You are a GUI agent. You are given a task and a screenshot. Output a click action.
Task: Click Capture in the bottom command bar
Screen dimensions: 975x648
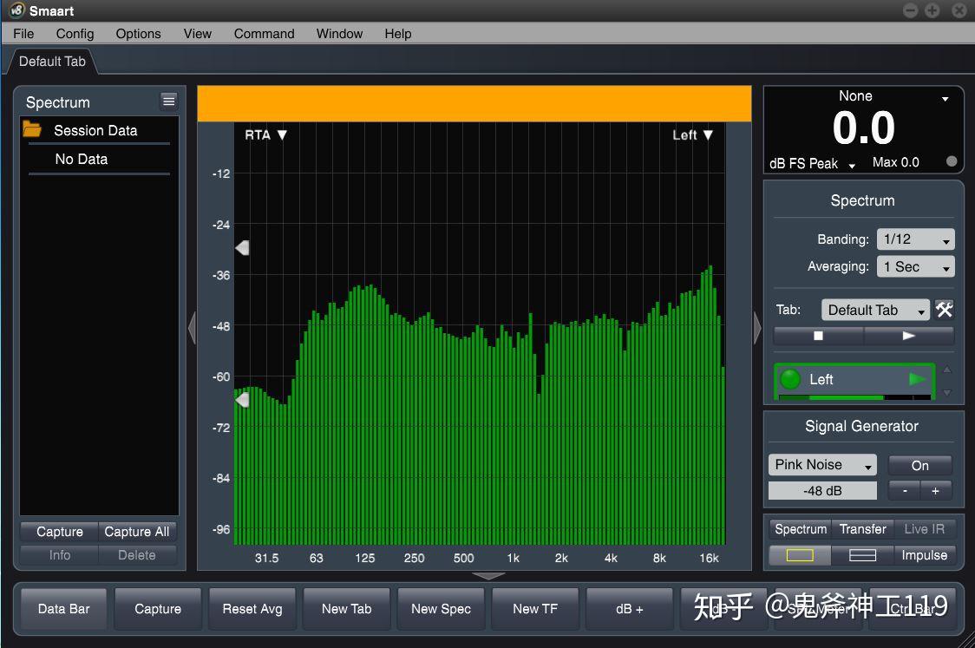(158, 609)
